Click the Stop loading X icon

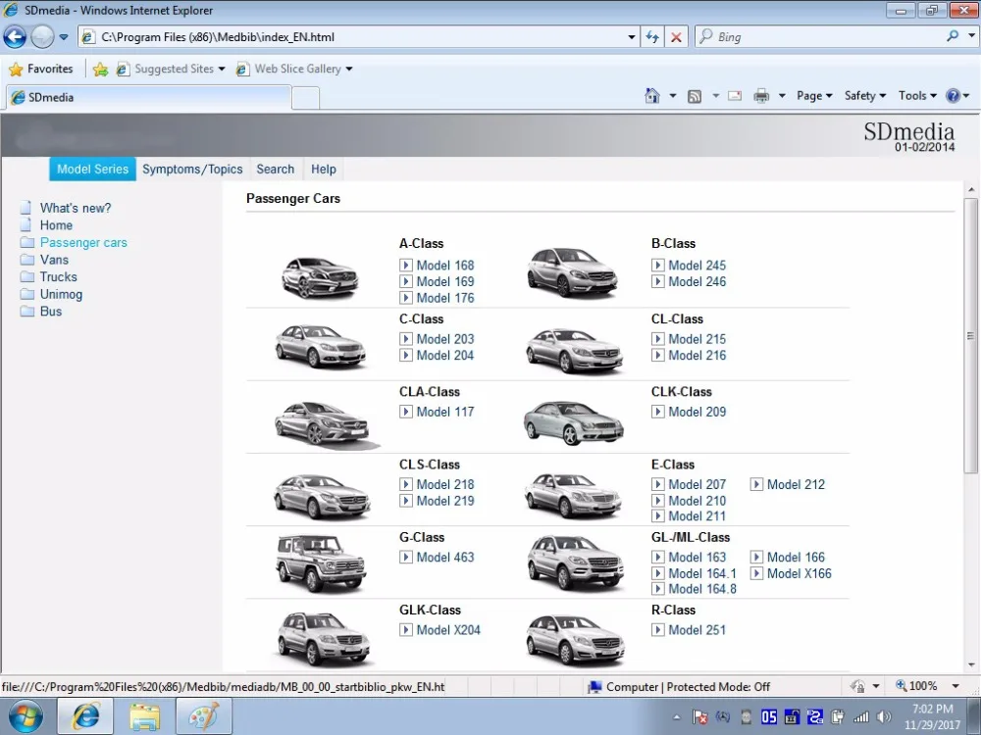coord(676,37)
